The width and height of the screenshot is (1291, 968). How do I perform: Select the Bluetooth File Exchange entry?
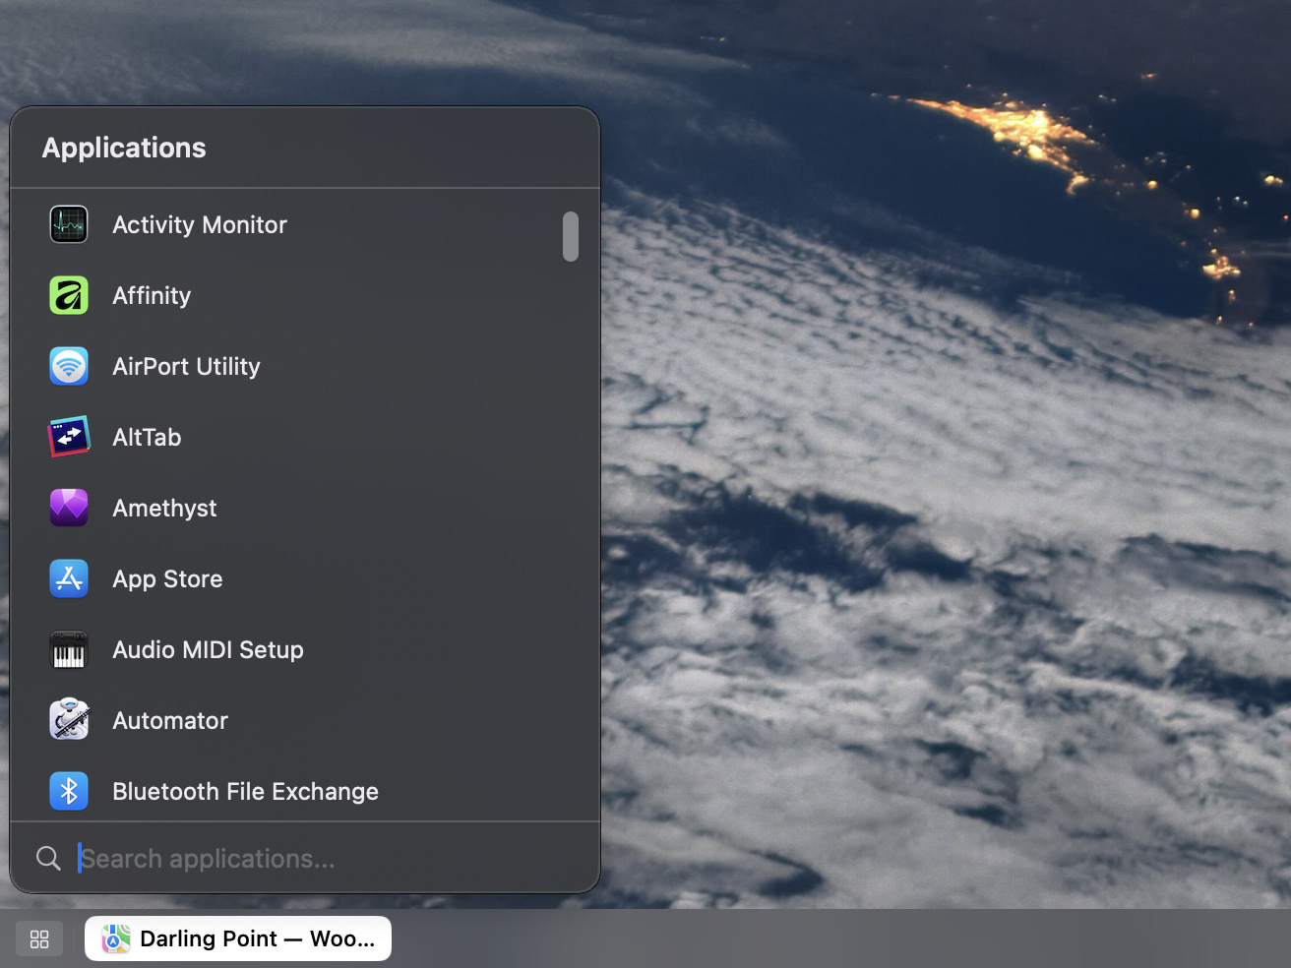pyautogui.click(x=244, y=791)
